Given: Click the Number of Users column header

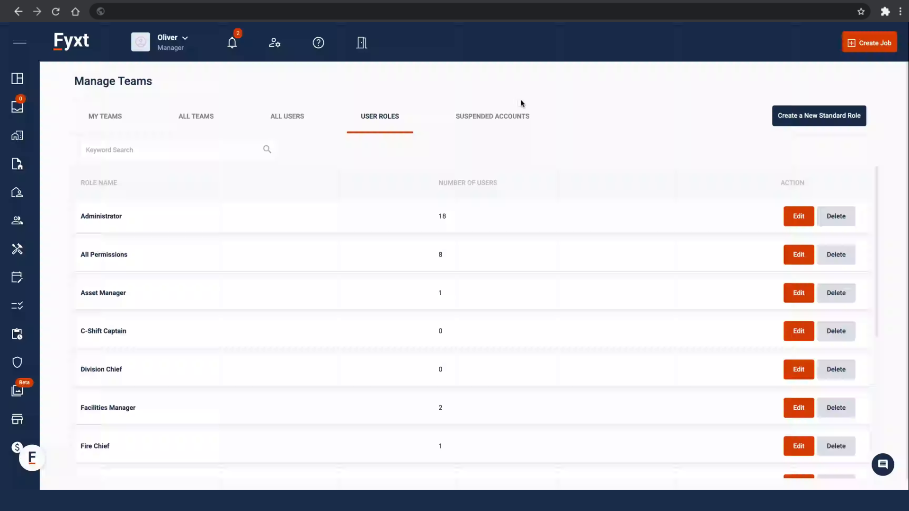Looking at the screenshot, I should coord(468,183).
